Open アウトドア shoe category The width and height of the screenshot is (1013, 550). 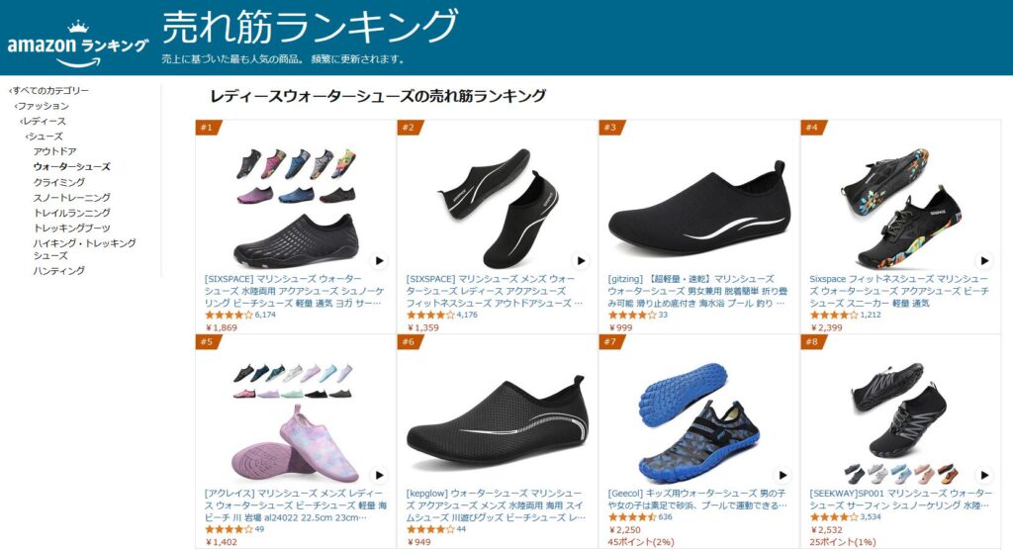coord(55,151)
